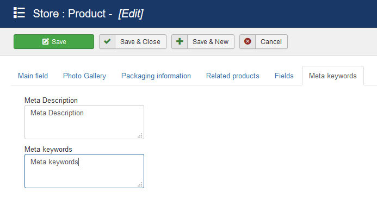Viewport: 377px width, 198px height.
Task: Open the Packaging information tab
Action: pos(156,76)
